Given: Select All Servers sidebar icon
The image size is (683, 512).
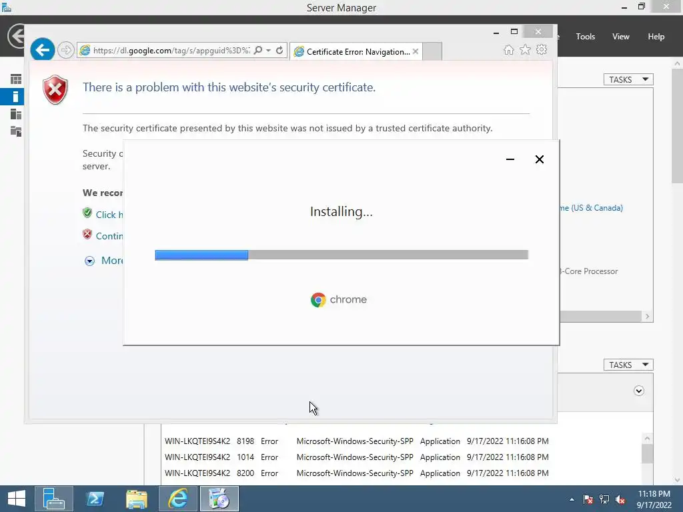Looking at the screenshot, I should (x=16, y=114).
